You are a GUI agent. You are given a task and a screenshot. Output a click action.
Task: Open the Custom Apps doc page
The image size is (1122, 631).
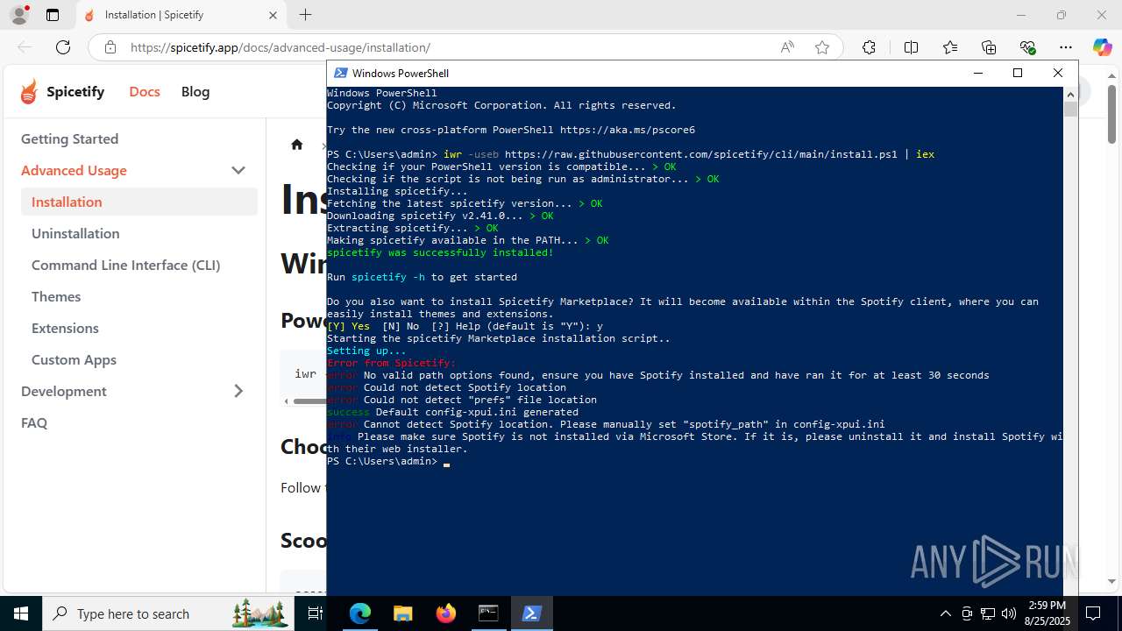pyautogui.click(x=74, y=359)
